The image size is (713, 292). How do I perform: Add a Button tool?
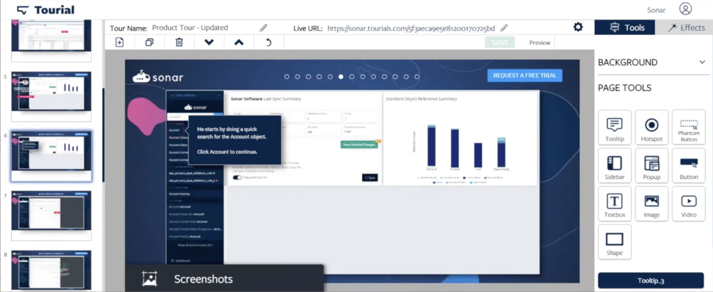point(689,166)
